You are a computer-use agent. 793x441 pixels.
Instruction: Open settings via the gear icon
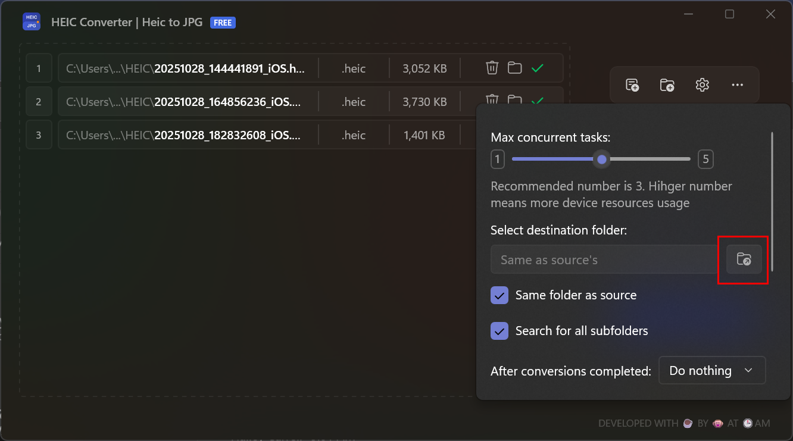point(702,85)
